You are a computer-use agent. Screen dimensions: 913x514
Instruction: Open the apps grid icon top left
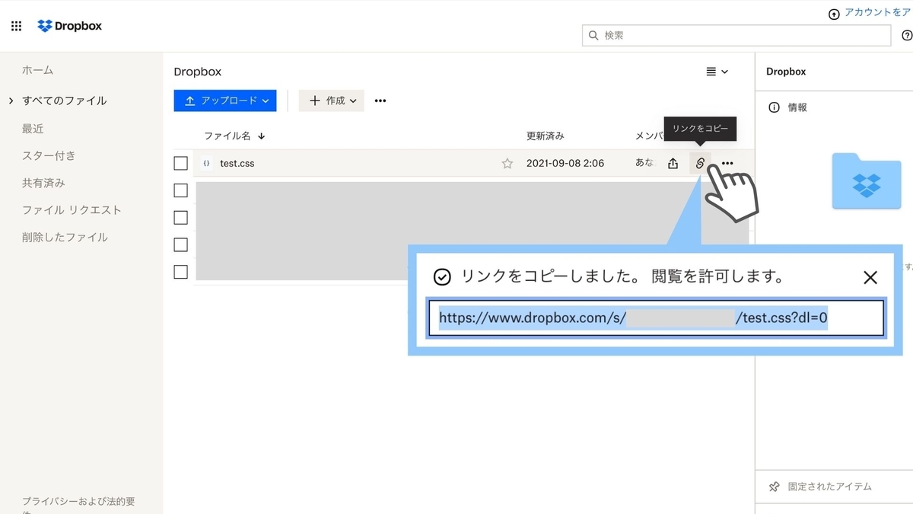[15, 26]
